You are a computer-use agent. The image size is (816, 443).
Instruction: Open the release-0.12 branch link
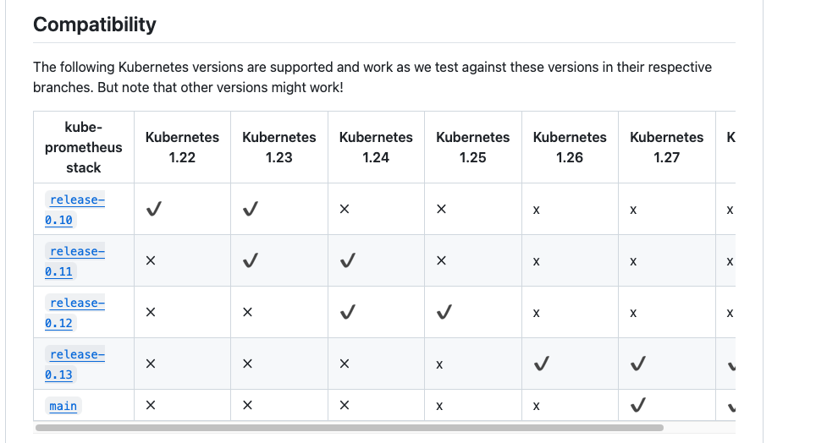click(75, 313)
